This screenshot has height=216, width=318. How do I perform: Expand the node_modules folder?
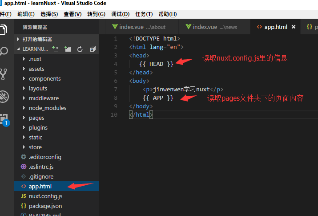24,108
